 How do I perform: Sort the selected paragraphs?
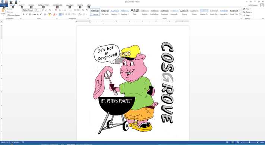[83, 10]
